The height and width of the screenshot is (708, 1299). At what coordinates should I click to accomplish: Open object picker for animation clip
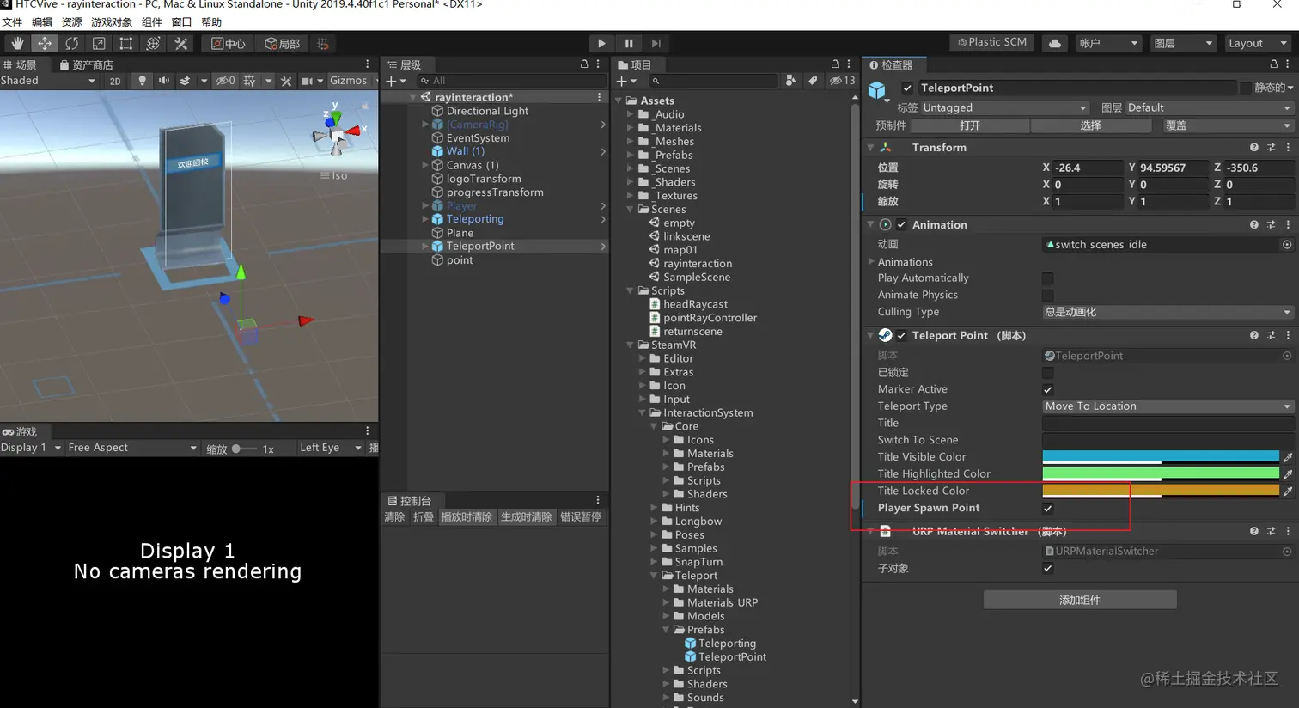click(x=1287, y=245)
